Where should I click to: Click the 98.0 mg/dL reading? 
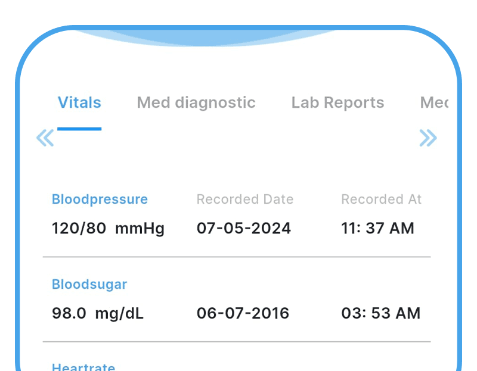tap(98, 313)
